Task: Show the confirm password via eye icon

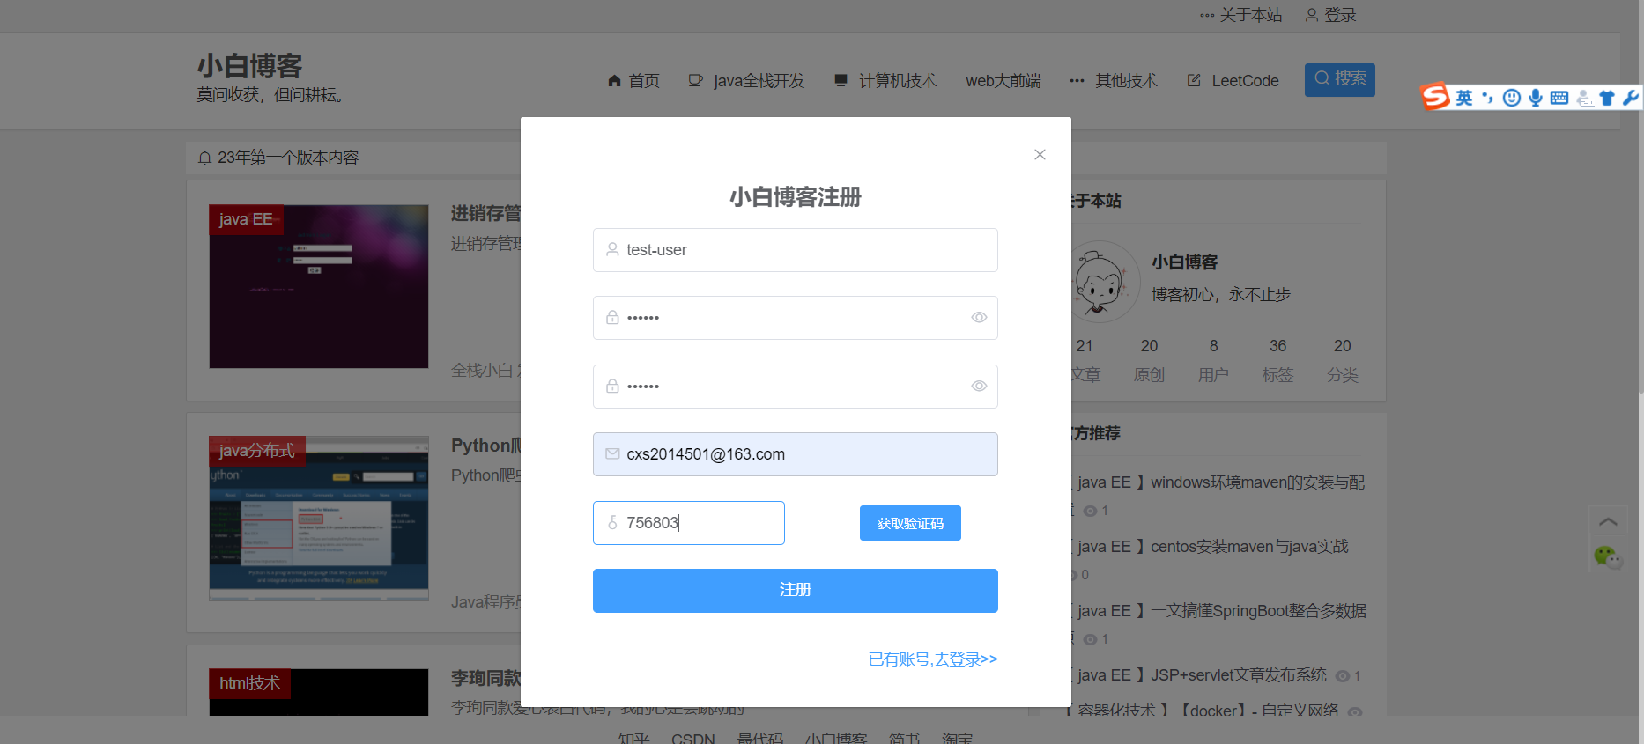Action: pos(979,387)
